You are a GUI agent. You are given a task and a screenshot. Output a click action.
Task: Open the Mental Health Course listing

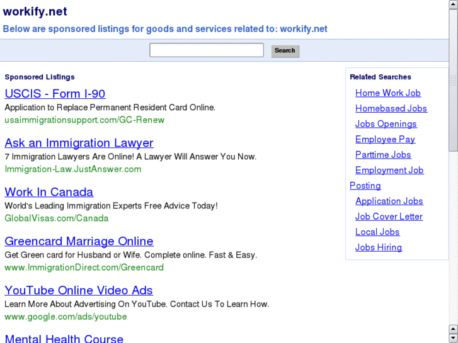point(64,338)
